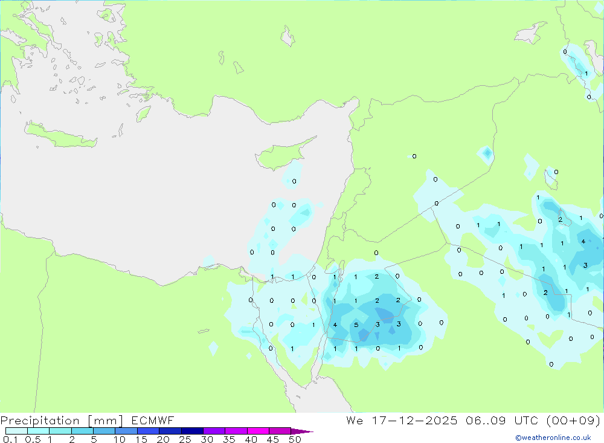Image resolution: width=604 pixels, height=443 pixels.
Task: Click the '40' legend scale label
Action: [251, 439]
